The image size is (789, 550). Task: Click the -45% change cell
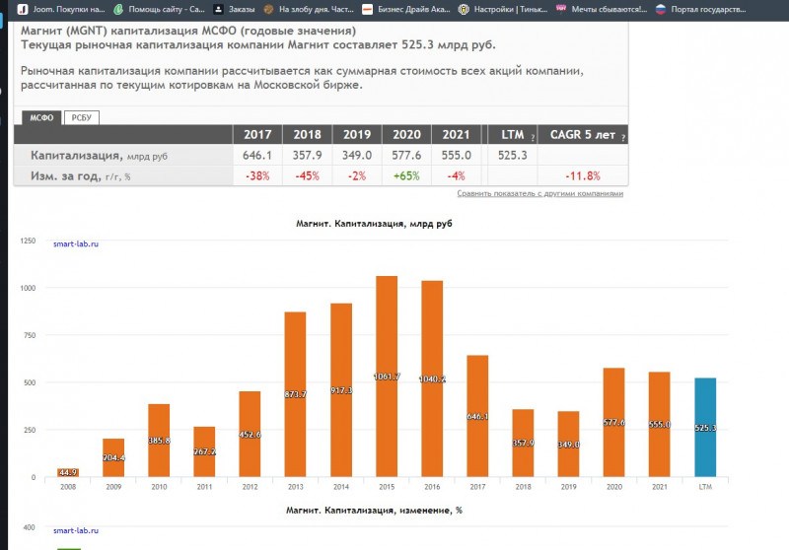(x=307, y=176)
